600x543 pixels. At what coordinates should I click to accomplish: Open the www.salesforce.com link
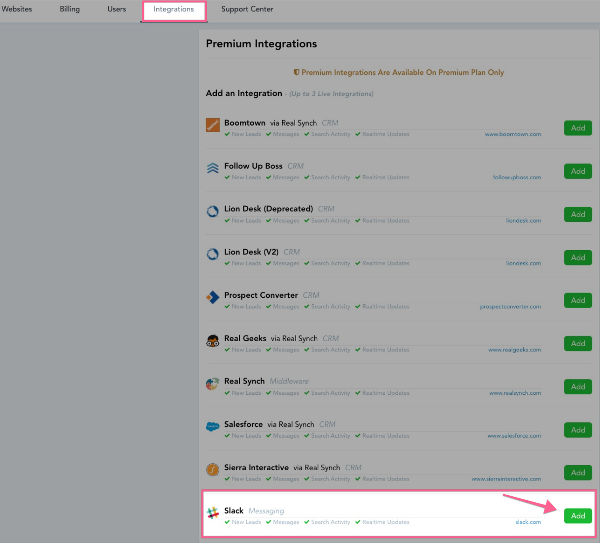(514, 436)
